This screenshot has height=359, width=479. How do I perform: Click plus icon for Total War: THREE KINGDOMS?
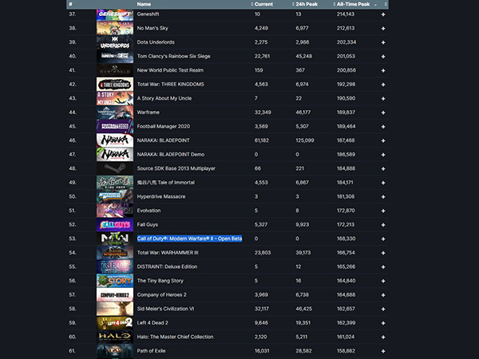point(383,85)
